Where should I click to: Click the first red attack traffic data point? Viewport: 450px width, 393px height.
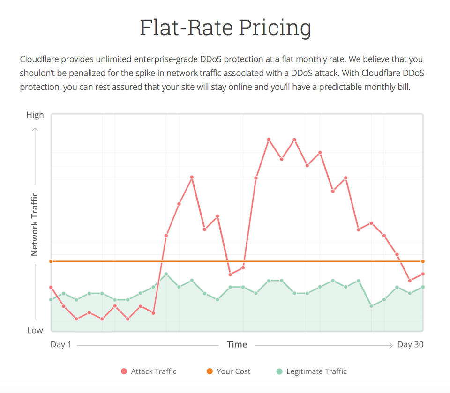(51, 287)
